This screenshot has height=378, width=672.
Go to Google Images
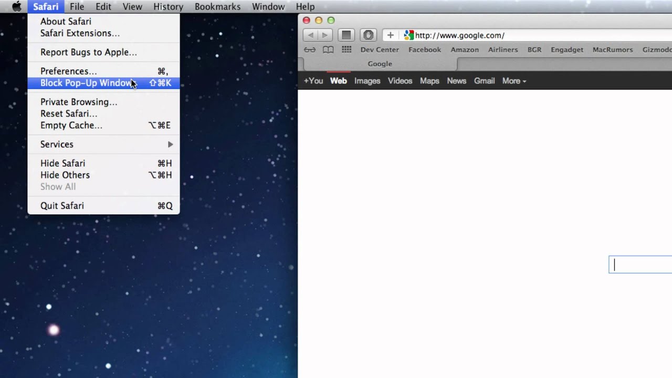pyautogui.click(x=367, y=81)
